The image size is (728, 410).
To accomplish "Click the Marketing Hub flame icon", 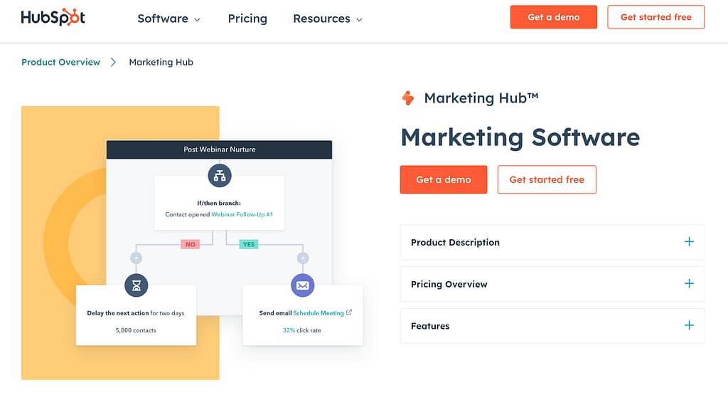I will (408, 98).
